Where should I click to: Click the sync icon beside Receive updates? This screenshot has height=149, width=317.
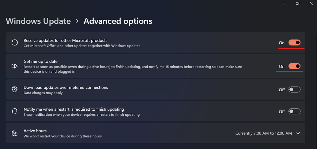14,43
